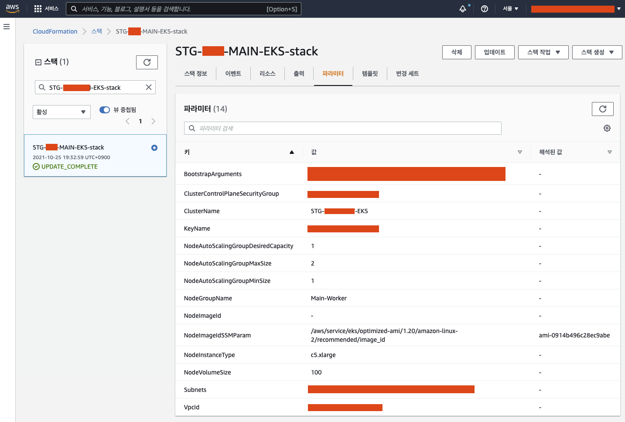The image size is (625, 422).
Task: Open the AWS home logo
Action: click(12, 8)
